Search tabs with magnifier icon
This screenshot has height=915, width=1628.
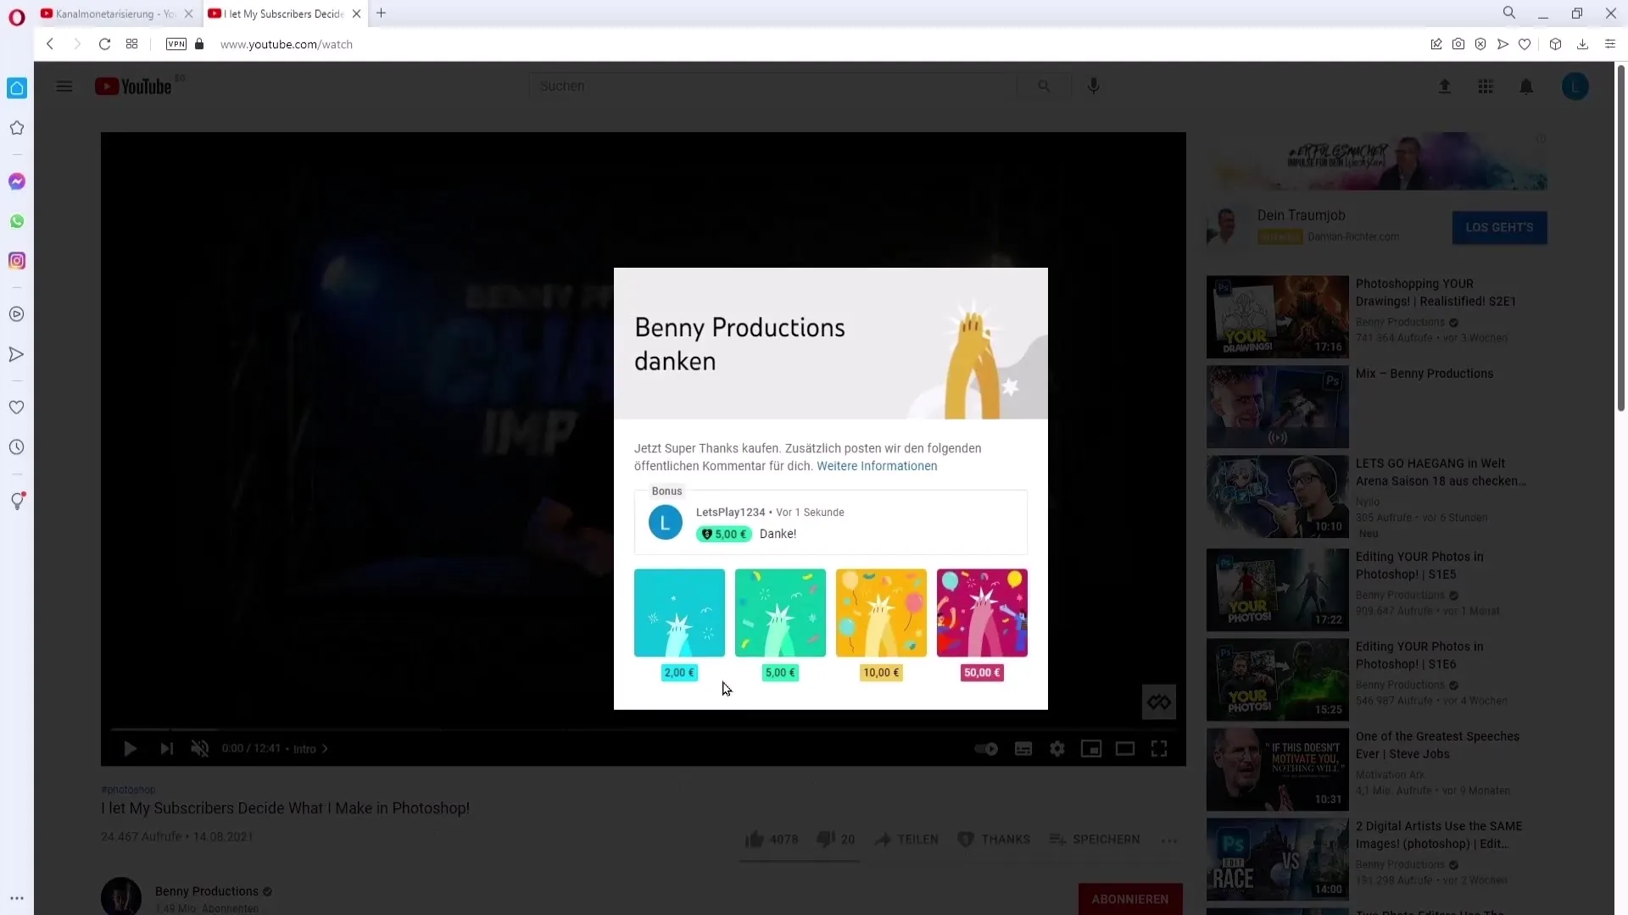point(1509,13)
